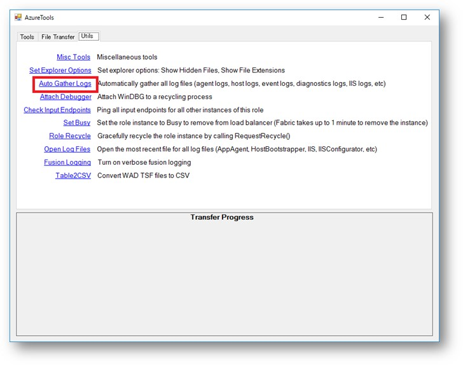This screenshot has width=463, height=365.
Task: Click the Transfer Progress heading
Action: (222, 217)
